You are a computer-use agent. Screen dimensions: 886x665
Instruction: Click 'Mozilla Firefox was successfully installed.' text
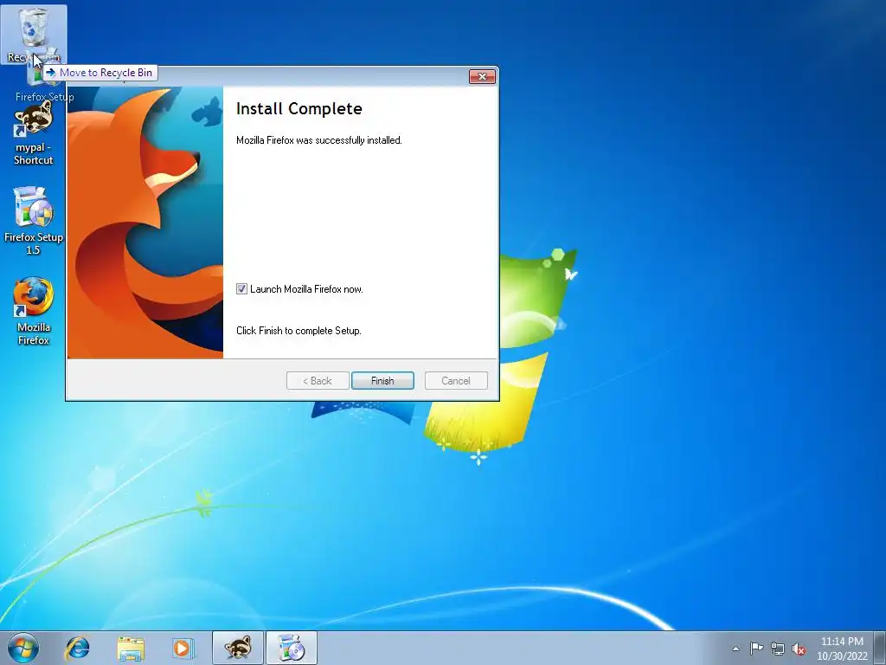tap(319, 140)
